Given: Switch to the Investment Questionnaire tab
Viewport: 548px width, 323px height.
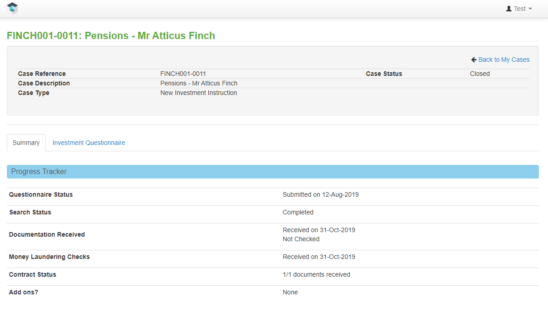Looking at the screenshot, I should pyautogui.click(x=89, y=143).
